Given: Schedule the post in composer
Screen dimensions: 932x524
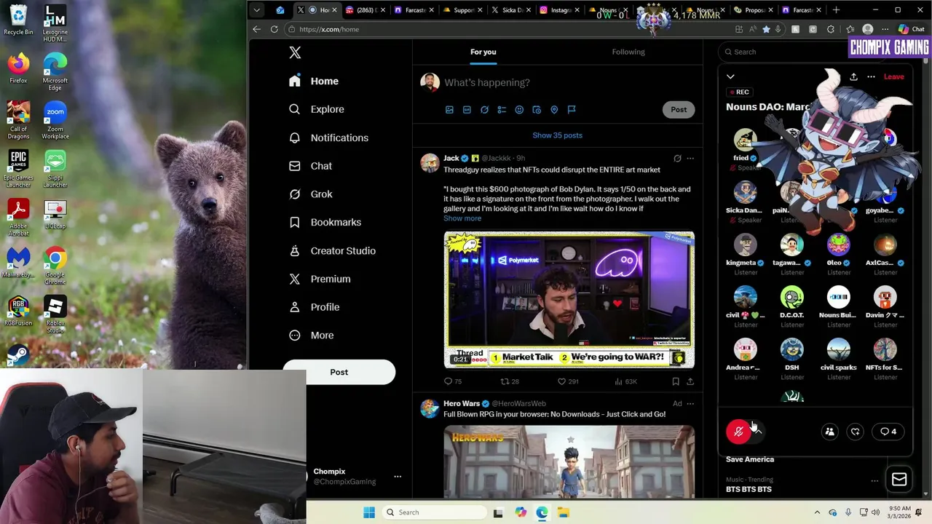Looking at the screenshot, I should [537, 110].
